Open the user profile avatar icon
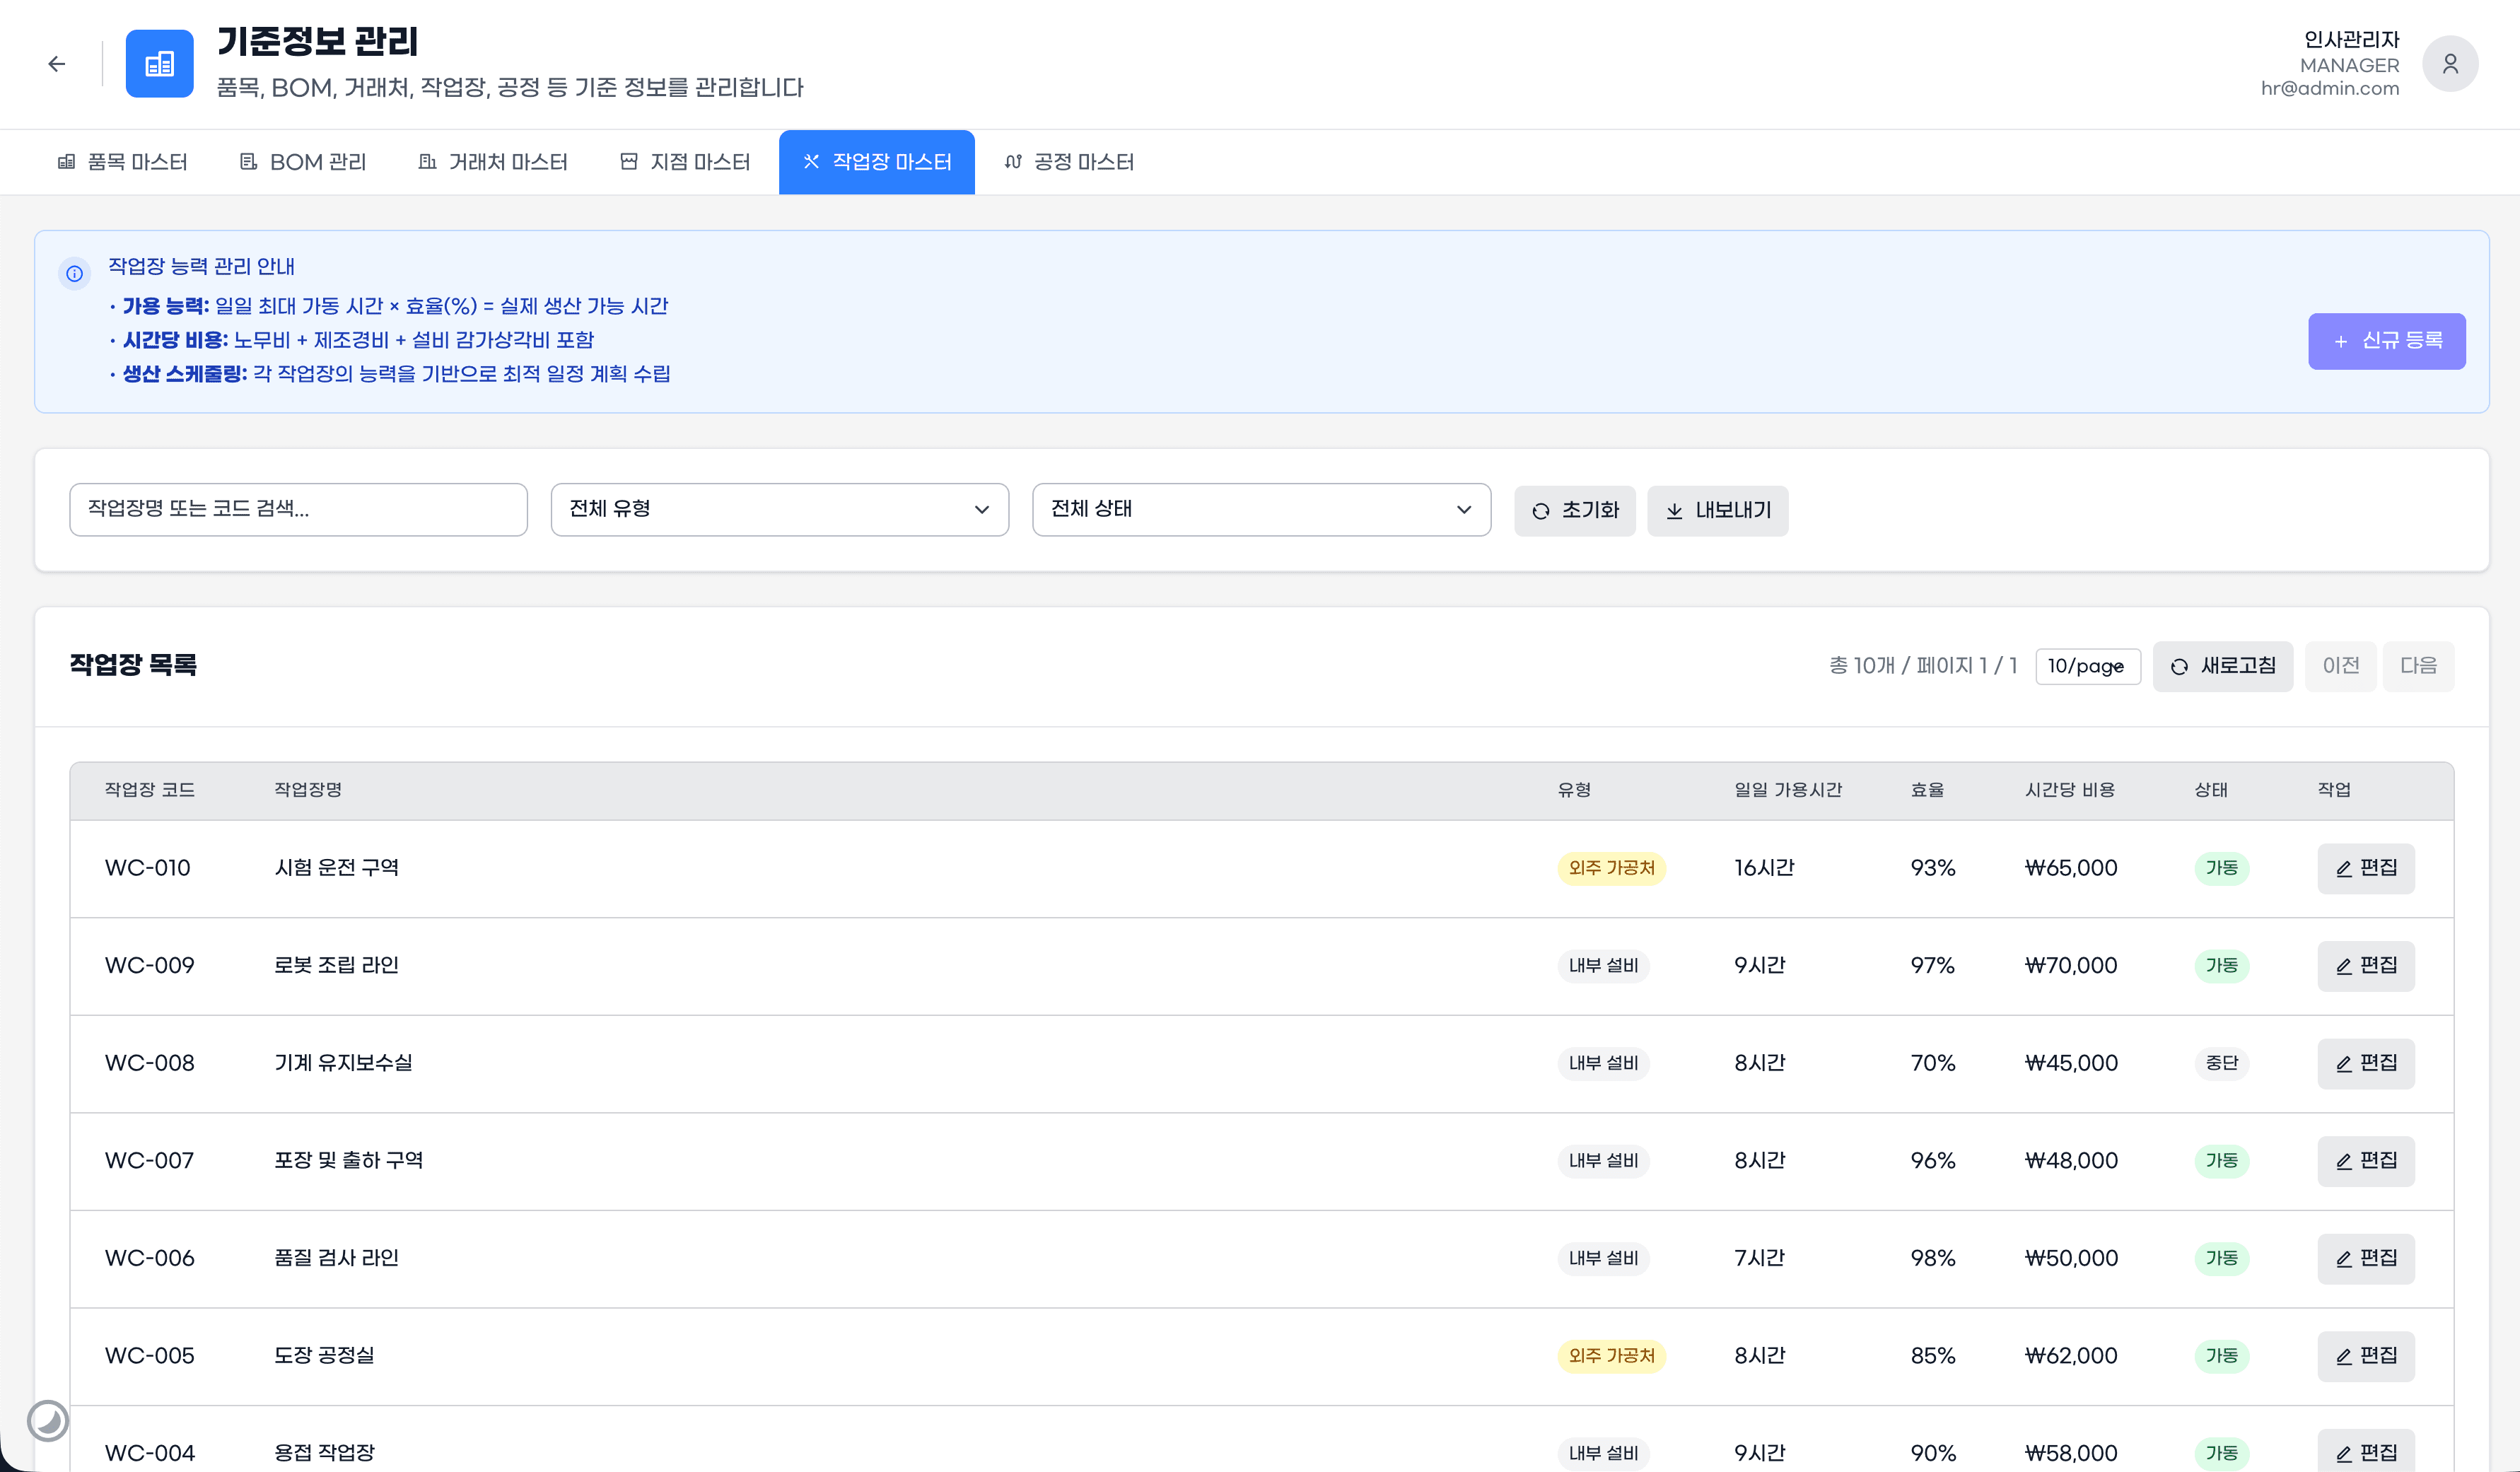This screenshot has height=1472, width=2520. point(2449,64)
